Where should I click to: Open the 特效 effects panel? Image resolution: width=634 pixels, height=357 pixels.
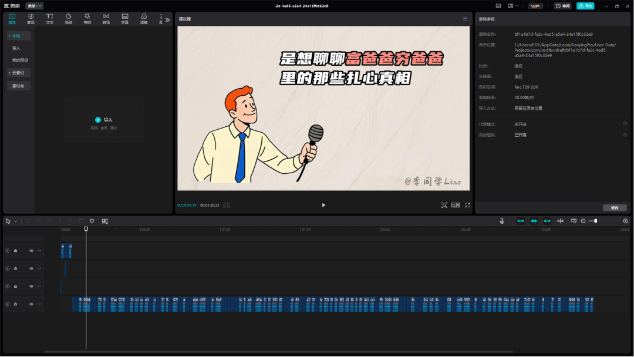(87, 19)
